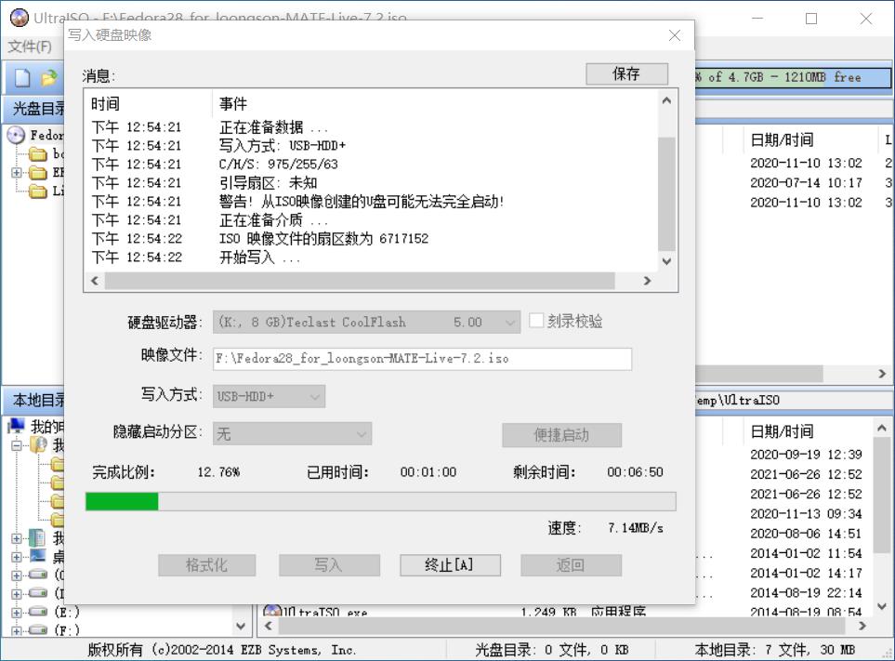This screenshot has width=895, height=661.
Task: Click the 我的电脑 computer icon in local tree
Action: (x=19, y=426)
